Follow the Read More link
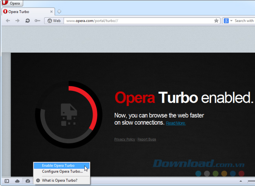255x186 pixels. pyautogui.click(x=176, y=123)
